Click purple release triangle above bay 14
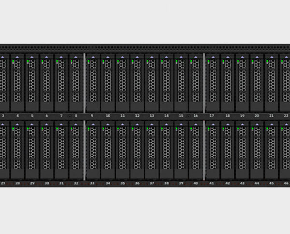Image resolution: width=290 pixels, height=234 pixels. pos(166,57)
